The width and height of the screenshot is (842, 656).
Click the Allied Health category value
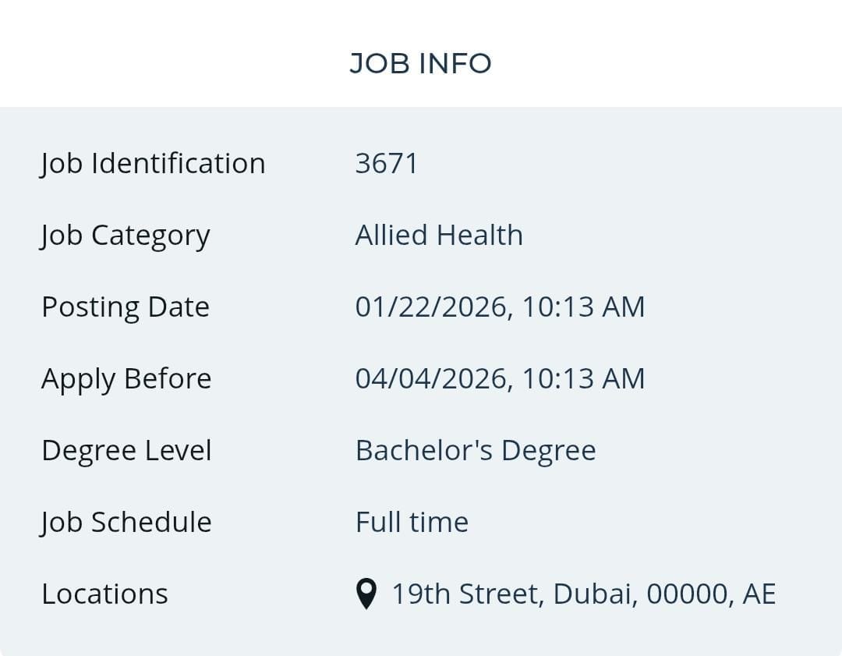coord(439,236)
